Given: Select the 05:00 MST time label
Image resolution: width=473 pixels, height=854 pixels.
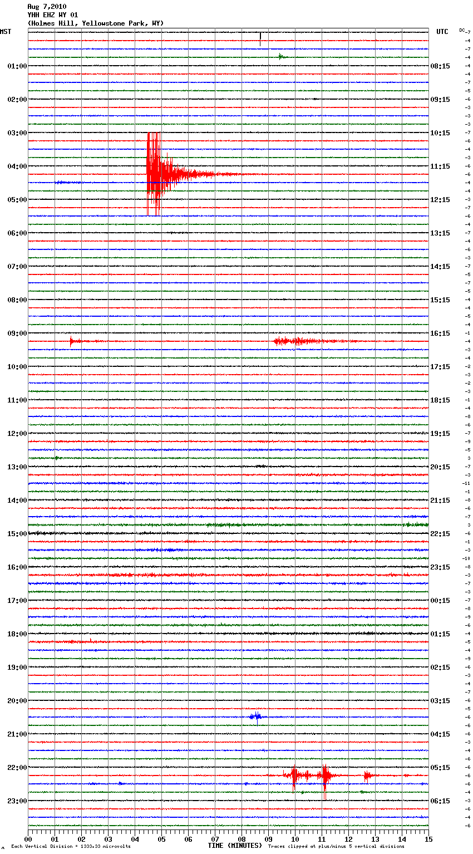Looking at the screenshot, I should [x=17, y=200].
